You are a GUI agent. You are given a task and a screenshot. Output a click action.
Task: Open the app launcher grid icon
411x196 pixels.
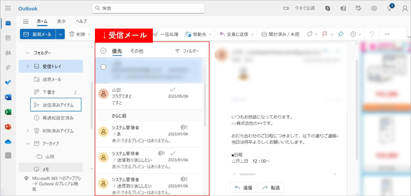8,9
